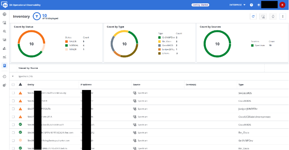Screen dimensions: 289x150
Task: Tick the checkbox for the JuniperJUNOSRtr row
Action: pos(13,109)
